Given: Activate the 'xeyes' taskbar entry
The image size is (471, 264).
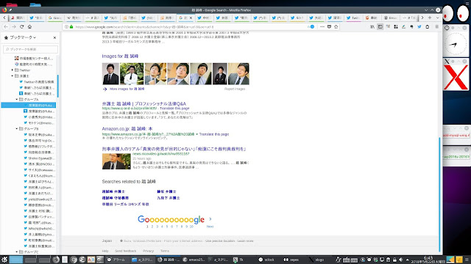Looking at the screenshot, I should pos(291,260).
